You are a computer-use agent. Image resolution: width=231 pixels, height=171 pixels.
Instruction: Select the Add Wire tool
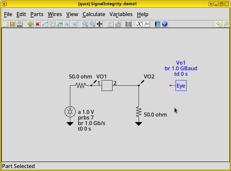[x=45, y=24]
